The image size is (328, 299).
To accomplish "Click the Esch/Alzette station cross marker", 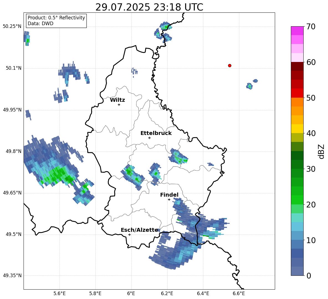I will (x=129, y=235).
